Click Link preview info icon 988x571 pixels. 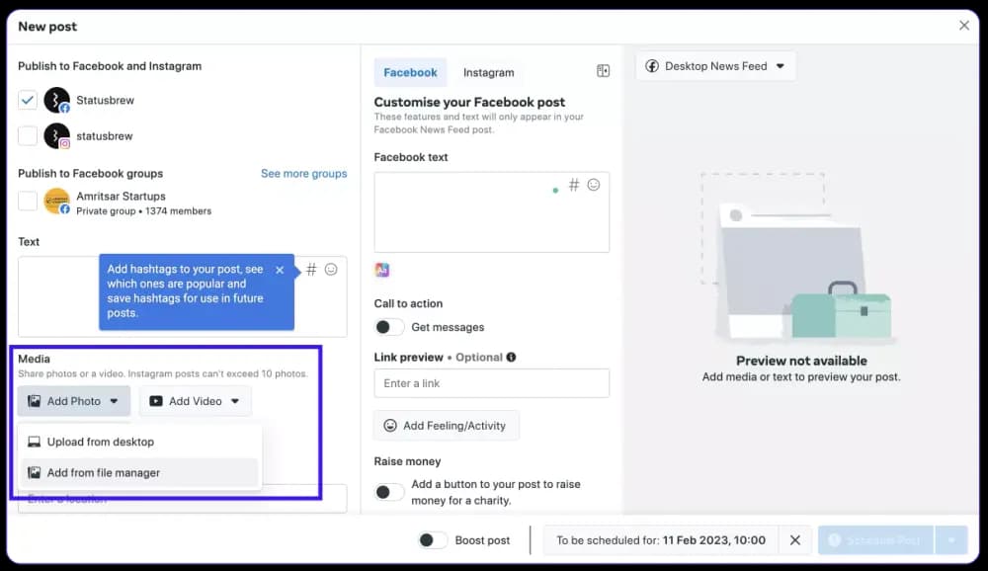point(511,358)
